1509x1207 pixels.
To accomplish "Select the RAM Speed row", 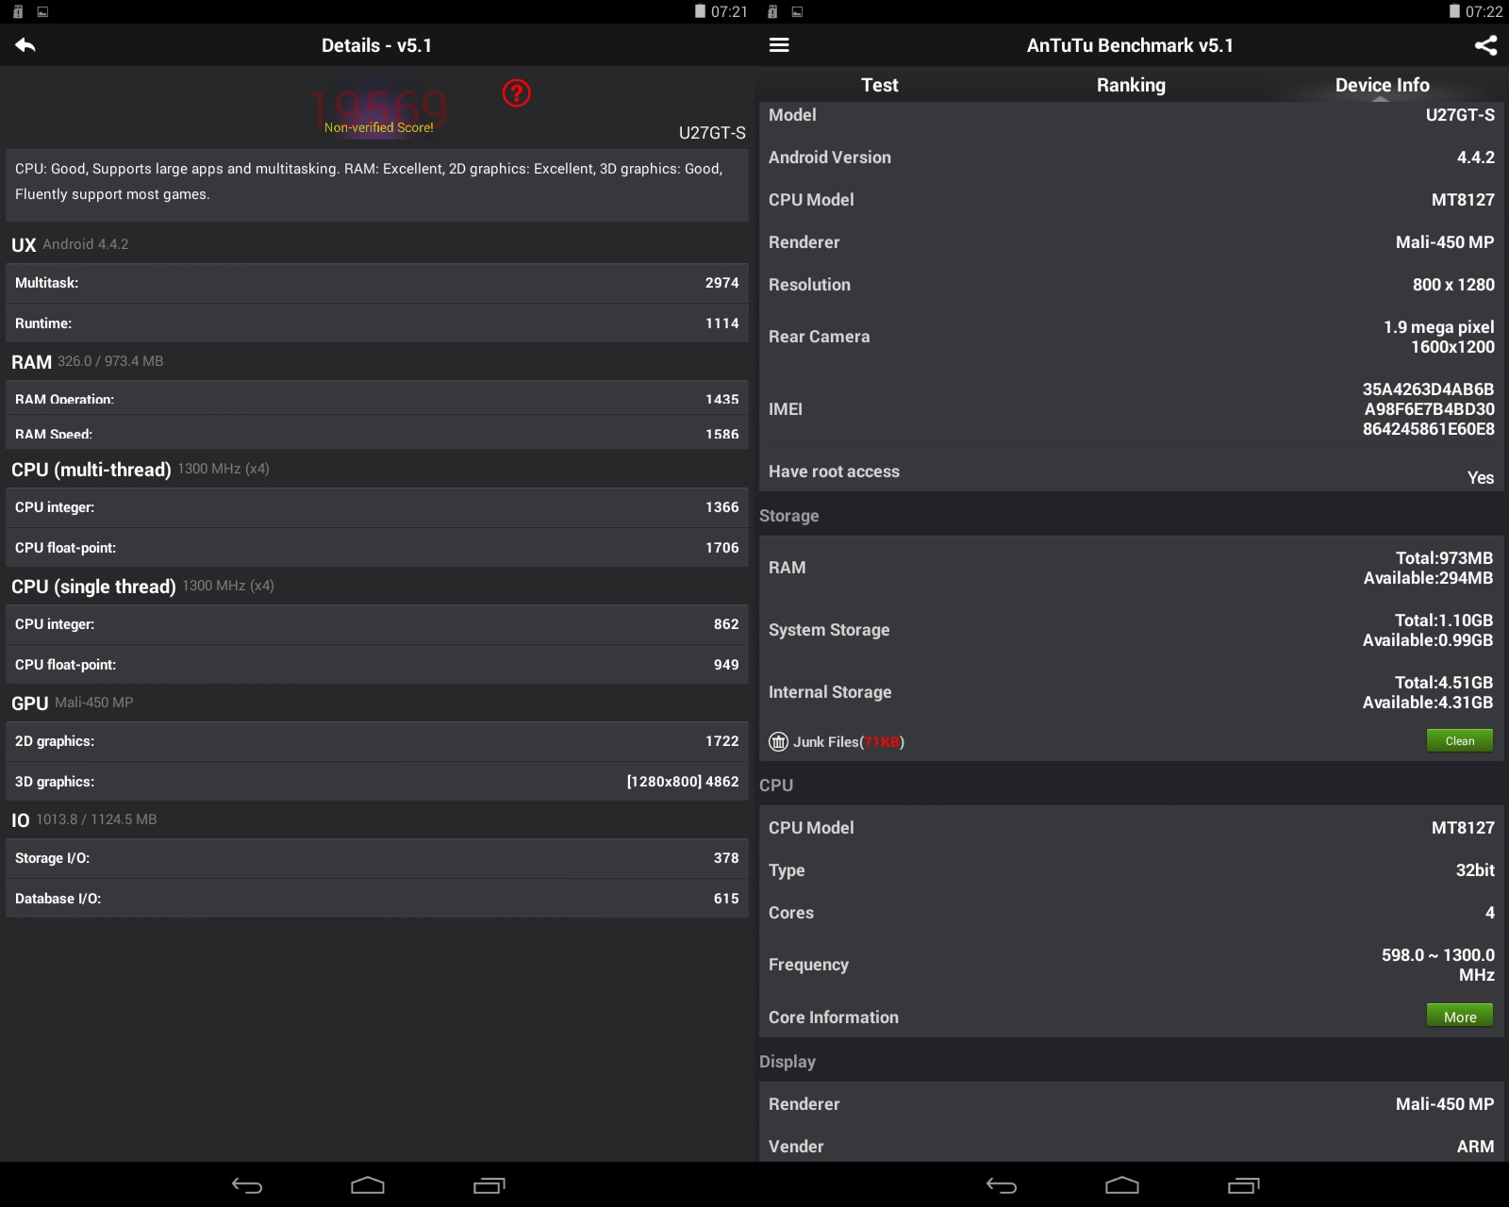I will click(377, 432).
